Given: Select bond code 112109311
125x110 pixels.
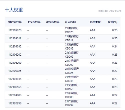Looking at the screenshot, I should tap(15, 38).
